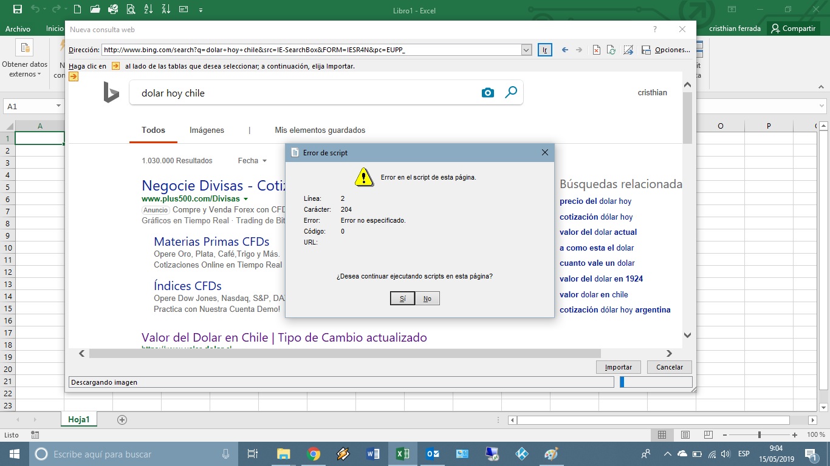The image size is (830, 466).
Task: Stop loading the page with stop icon
Action: (x=597, y=50)
